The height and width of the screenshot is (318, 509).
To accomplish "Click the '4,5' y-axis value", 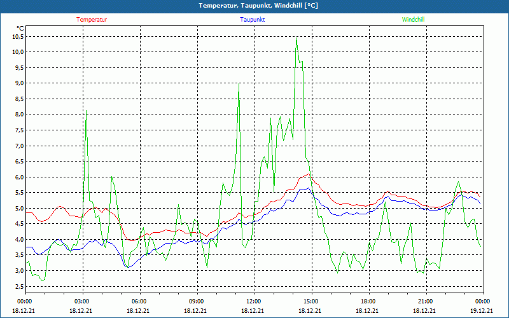I will click(19, 224).
